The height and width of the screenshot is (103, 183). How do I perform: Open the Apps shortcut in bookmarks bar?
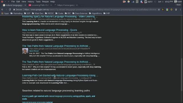coord(5,13)
